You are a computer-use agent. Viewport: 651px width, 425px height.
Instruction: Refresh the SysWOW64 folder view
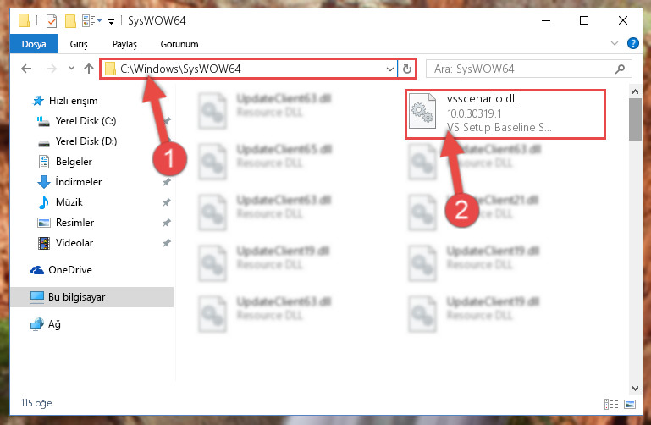(407, 69)
